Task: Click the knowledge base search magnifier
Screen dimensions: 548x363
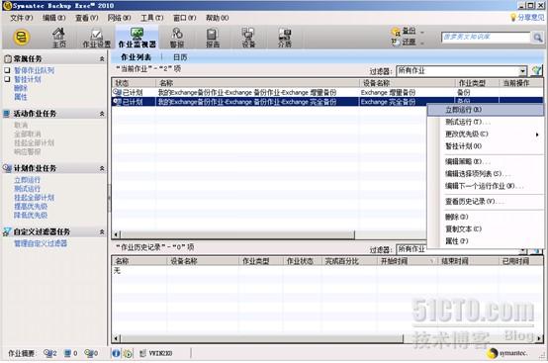Action: point(537,37)
